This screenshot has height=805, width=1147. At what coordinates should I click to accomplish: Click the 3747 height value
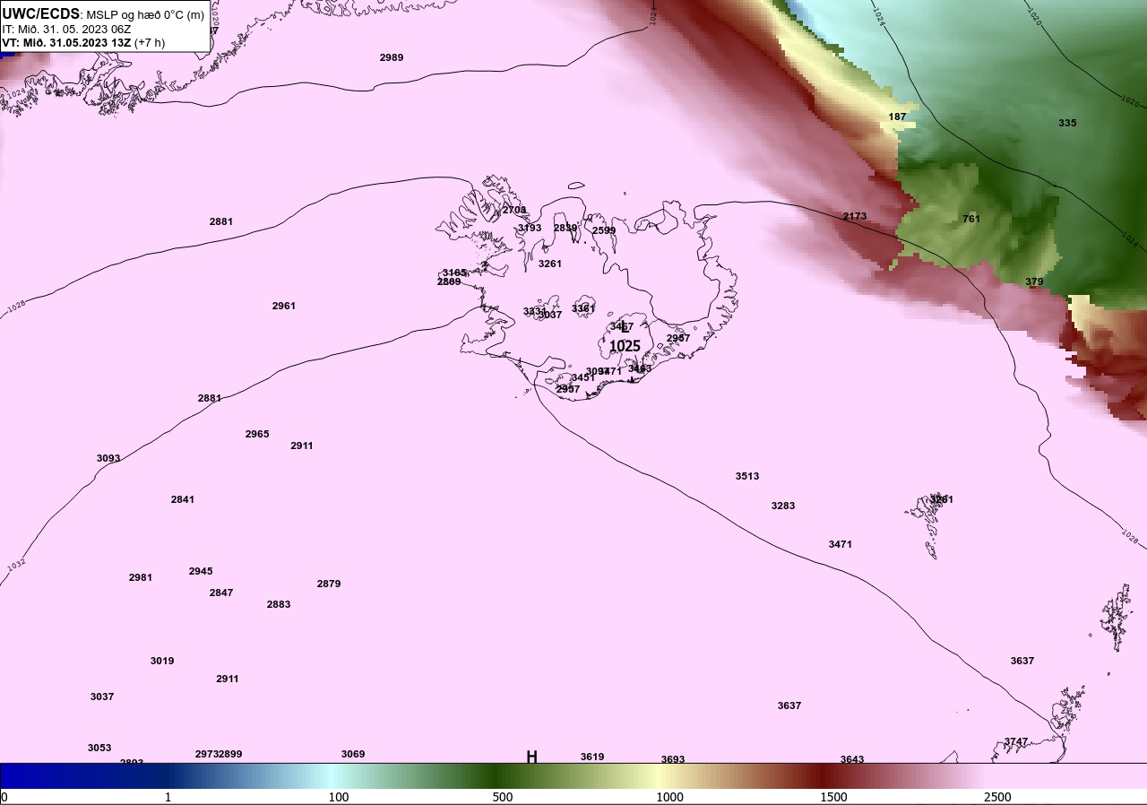tap(1016, 741)
